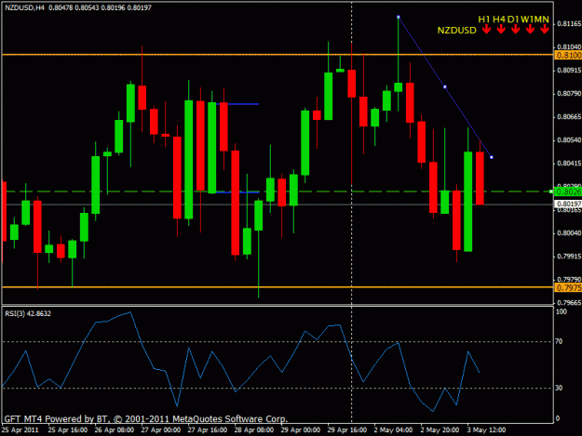Click the 28 Apr 08:00 time label
The image size is (582, 436).
[254, 430]
